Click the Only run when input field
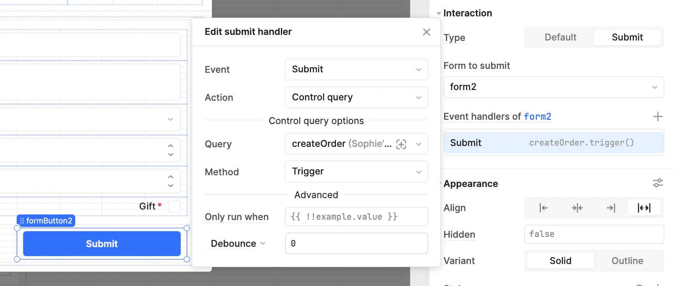The image size is (678, 286). point(356,217)
